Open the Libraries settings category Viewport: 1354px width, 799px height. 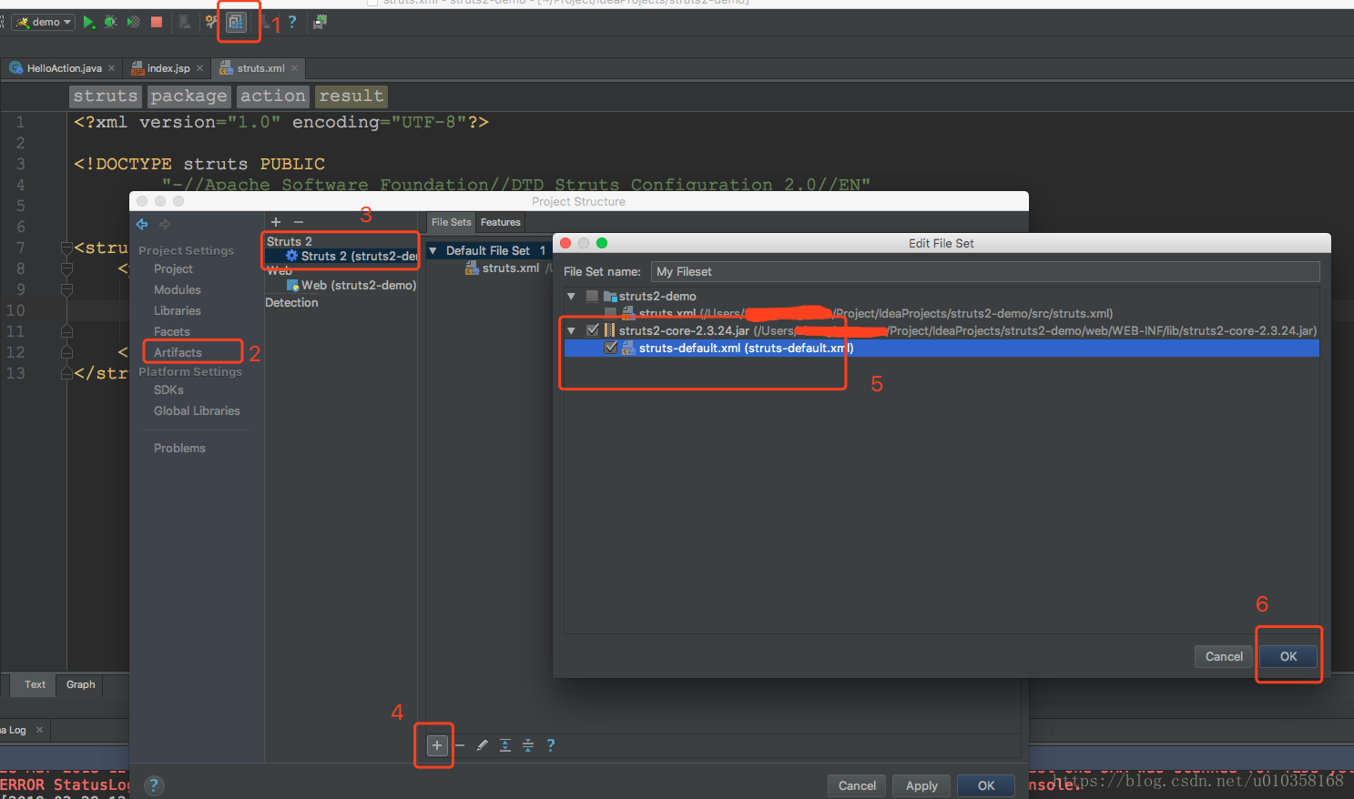pos(178,311)
